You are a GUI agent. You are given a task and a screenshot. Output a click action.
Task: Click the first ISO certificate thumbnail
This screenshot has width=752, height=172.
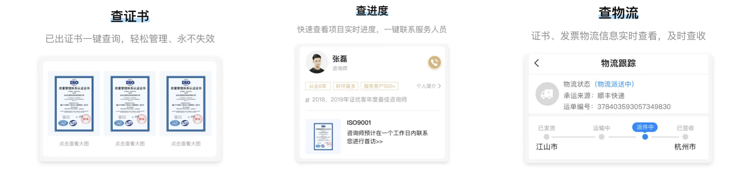[74, 104]
